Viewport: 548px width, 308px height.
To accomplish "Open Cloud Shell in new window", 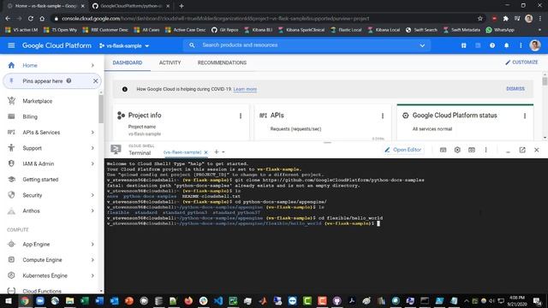I will (522, 150).
